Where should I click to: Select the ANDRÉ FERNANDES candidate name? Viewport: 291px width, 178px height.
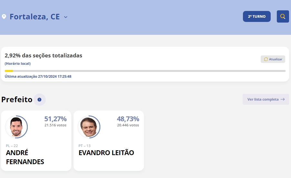click(x=25, y=157)
